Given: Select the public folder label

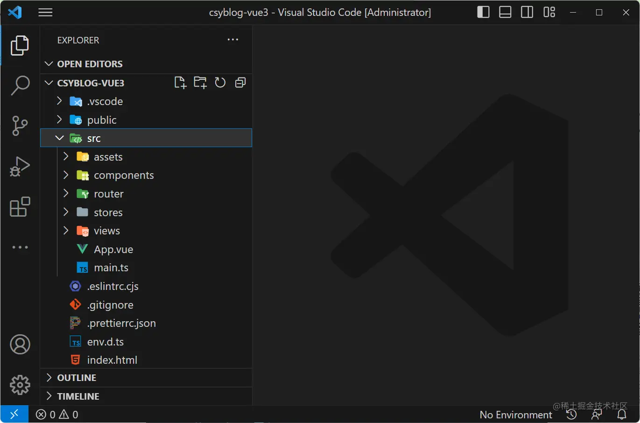Looking at the screenshot, I should coord(102,120).
